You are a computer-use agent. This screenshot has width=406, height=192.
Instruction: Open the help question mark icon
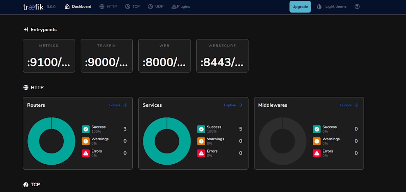pyautogui.click(x=357, y=7)
